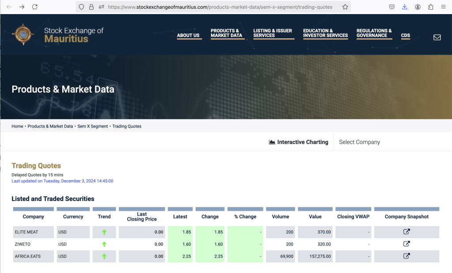The height and width of the screenshot is (273, 452).
Task: Select the ZIWETO company cell
Action: 34,244
